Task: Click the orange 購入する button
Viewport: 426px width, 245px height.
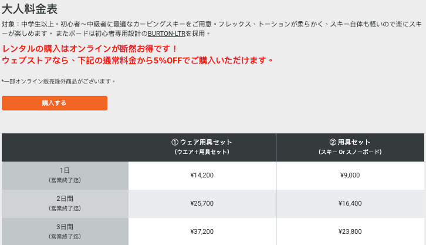Action: [x=55, y=103]
